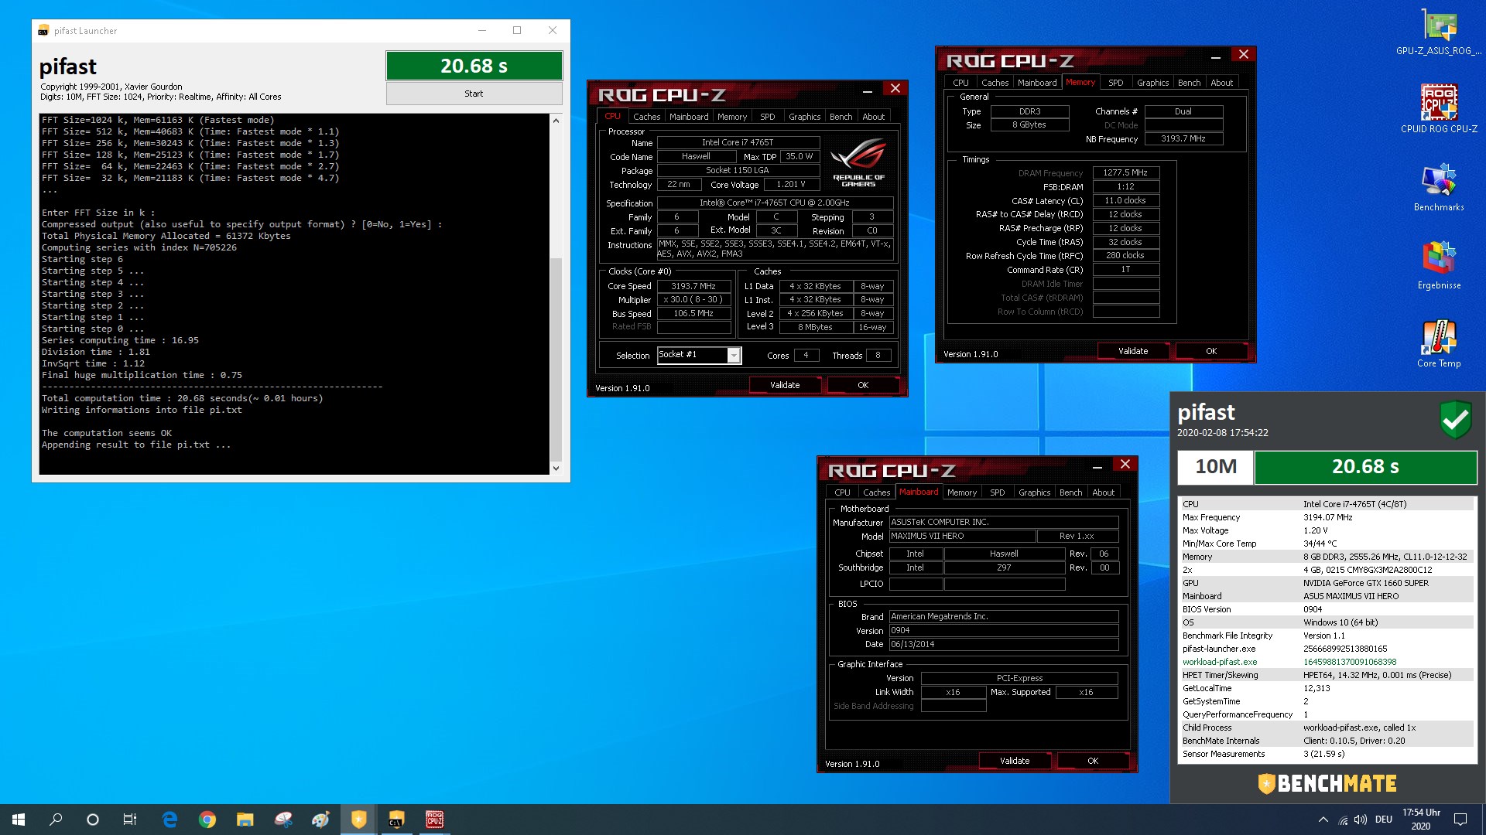Open taskbar search

tap(56, 820)
